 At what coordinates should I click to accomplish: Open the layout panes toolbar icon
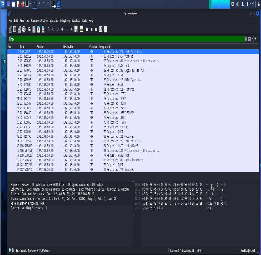tap(105, 29)
